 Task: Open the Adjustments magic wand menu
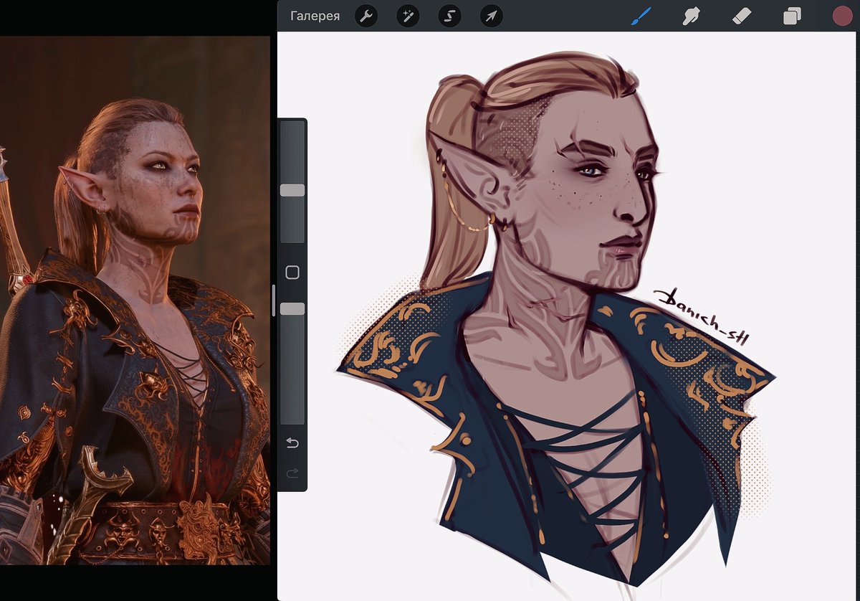click(408, 16)
